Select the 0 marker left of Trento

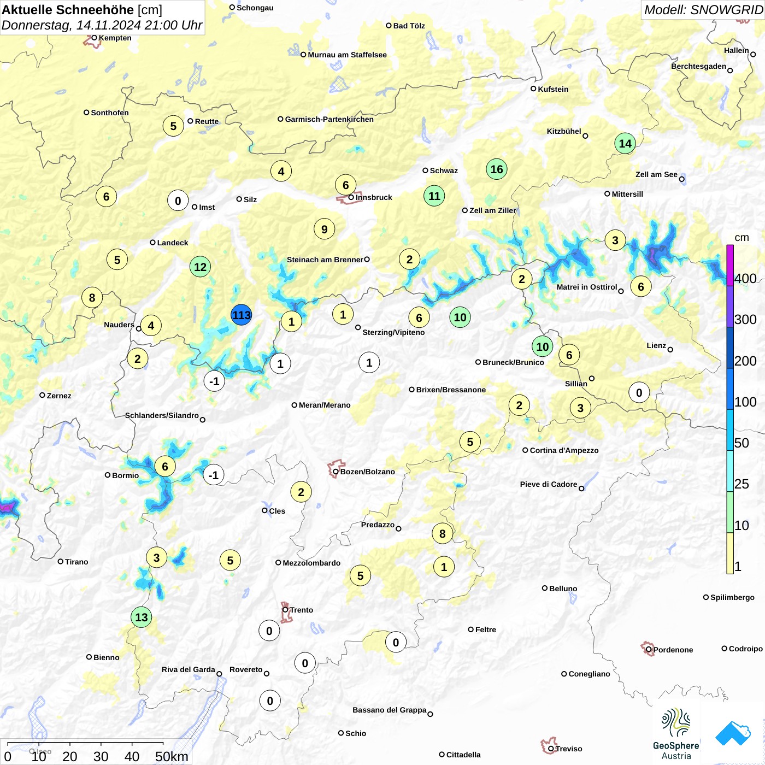tap(269, 631)
